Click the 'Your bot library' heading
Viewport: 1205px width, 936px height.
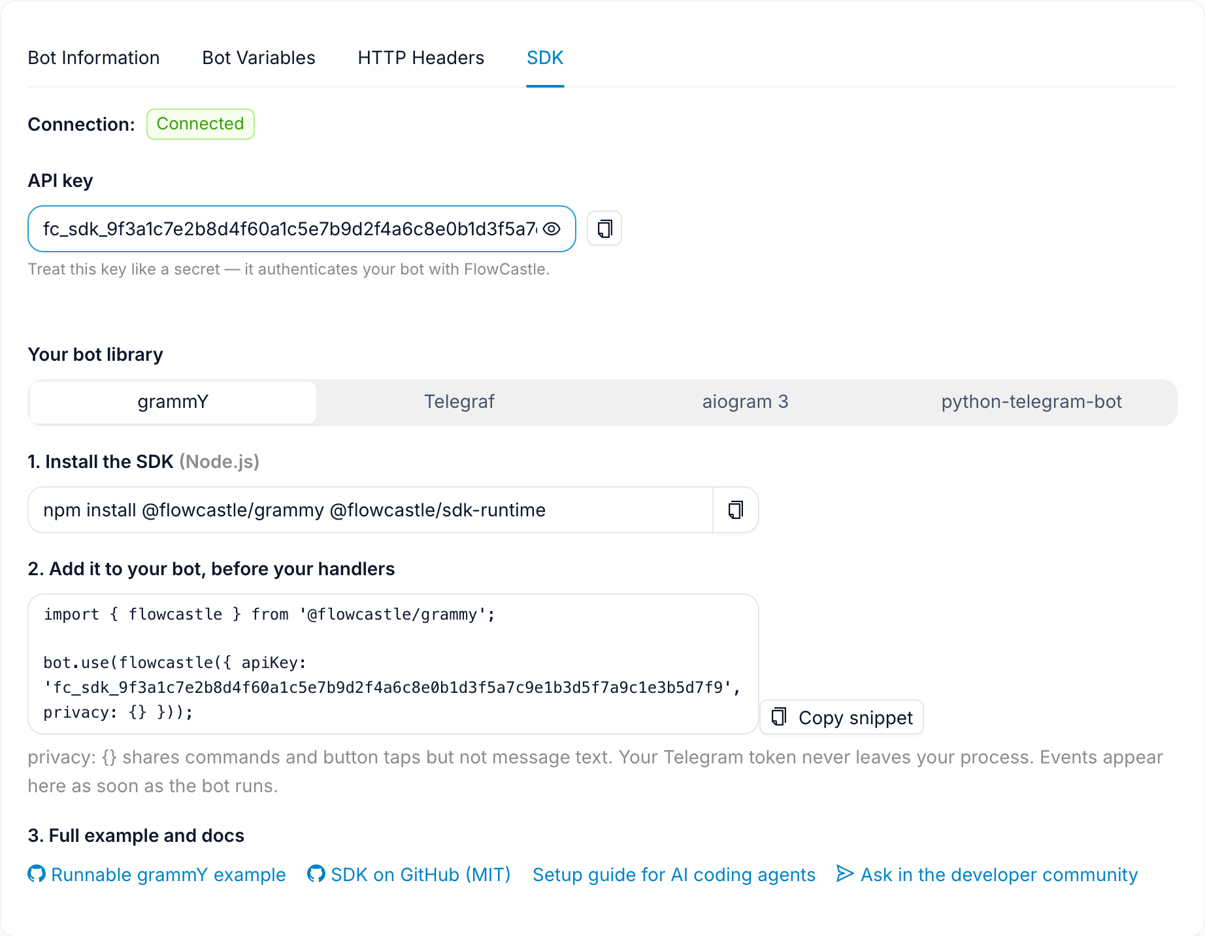(95, 354)
